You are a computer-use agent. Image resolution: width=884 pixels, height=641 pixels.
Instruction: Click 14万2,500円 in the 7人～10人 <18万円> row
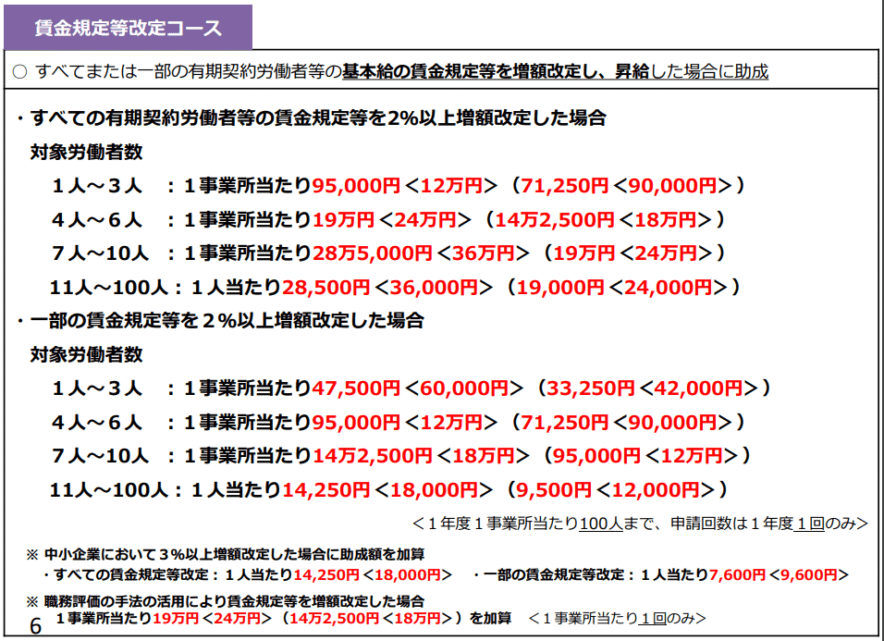pyautogui.click(x=373, y=456)
